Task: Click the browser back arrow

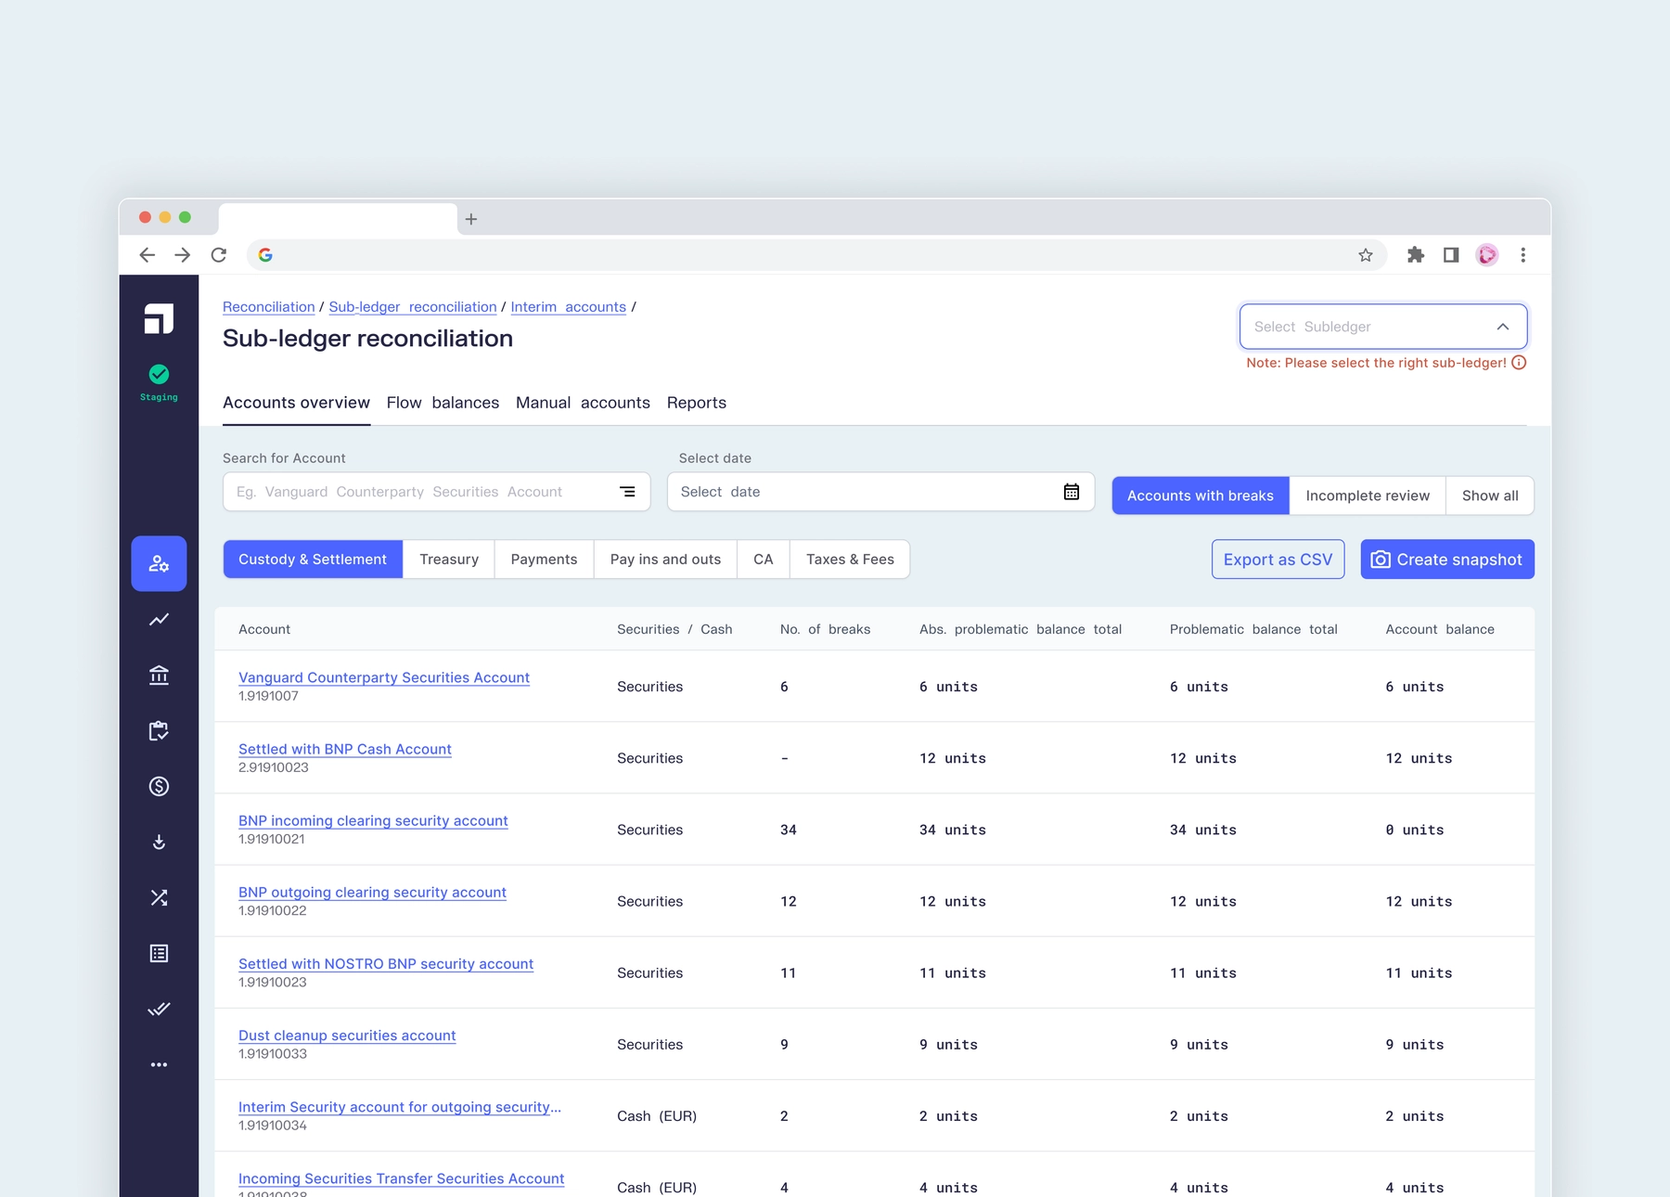Action: (x=147, y=255)
